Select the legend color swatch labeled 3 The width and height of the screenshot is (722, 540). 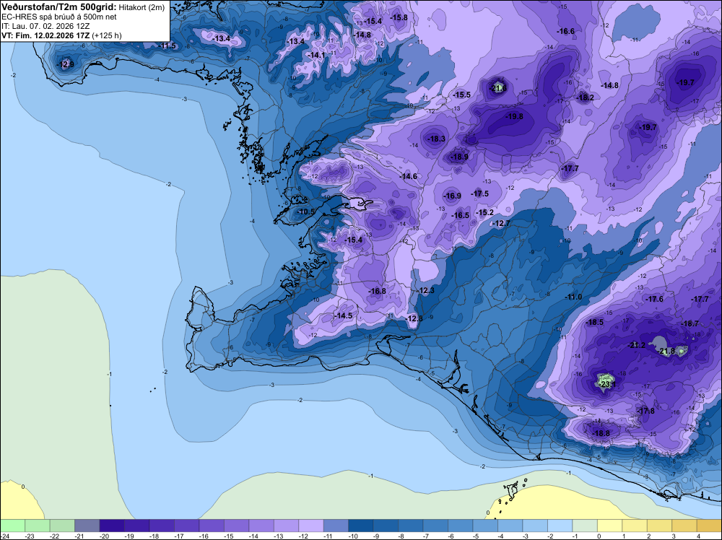tap(684, 526)
